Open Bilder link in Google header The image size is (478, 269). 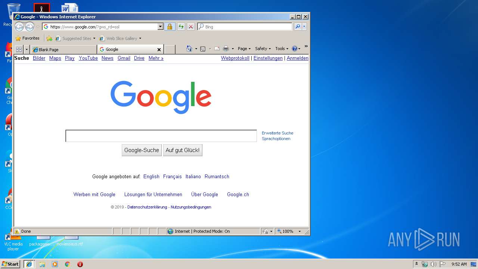[39, 58]
